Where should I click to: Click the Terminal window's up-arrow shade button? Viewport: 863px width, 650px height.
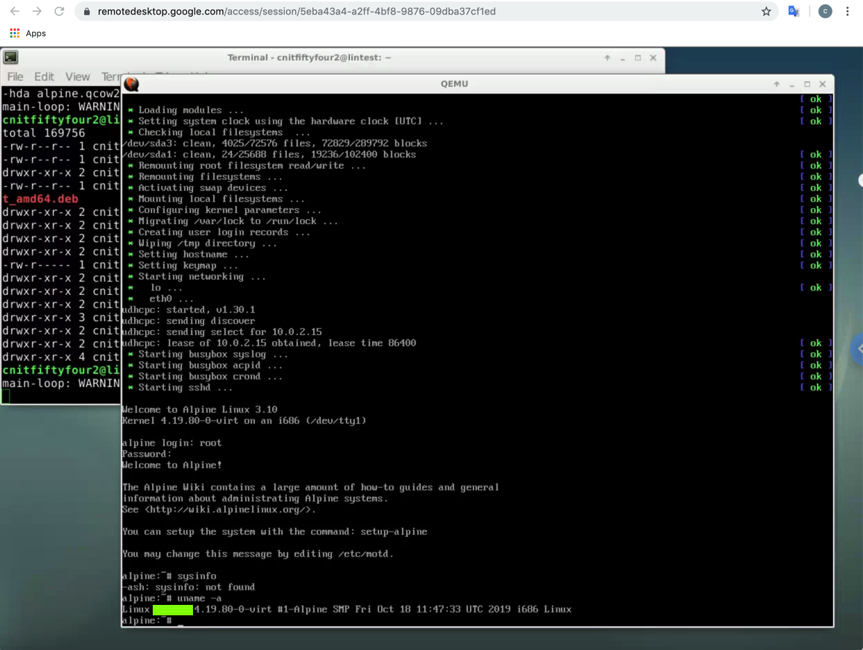tap(608, 58)
